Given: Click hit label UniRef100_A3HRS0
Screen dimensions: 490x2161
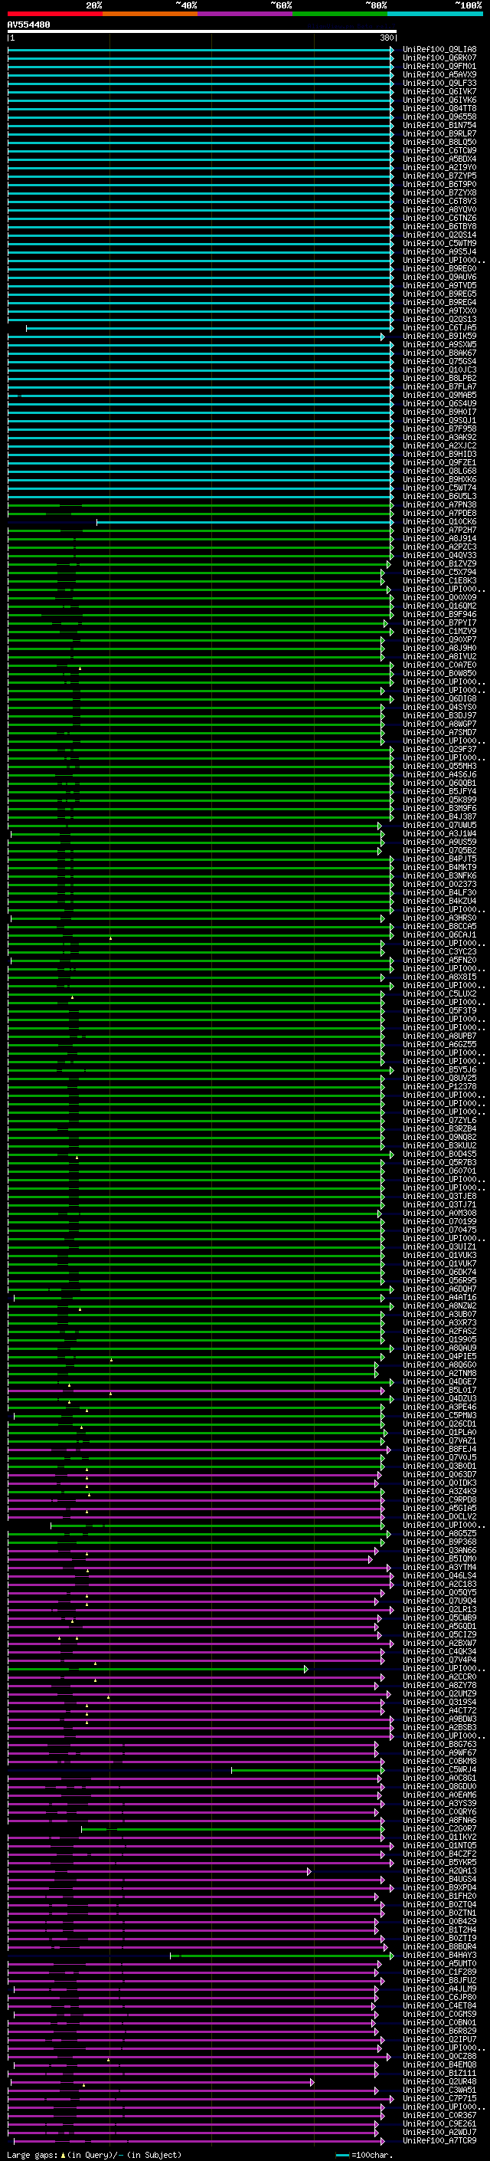Looking at the screenshot, I should pyautogui.click(x=439, y=918).
